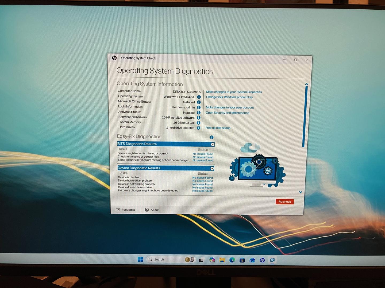Screen dimensions: 385x288
Task: Click Change your Windows product key link
Action: 229,97
